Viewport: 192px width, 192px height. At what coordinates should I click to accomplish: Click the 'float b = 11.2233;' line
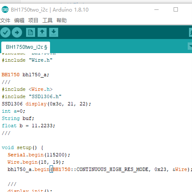tap(28, 126)
